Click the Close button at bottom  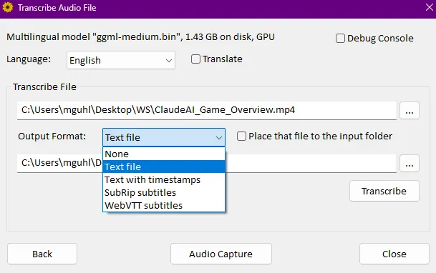pos(394,254)
